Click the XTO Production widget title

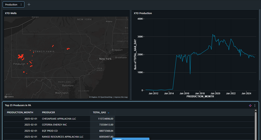pos(143,13)
